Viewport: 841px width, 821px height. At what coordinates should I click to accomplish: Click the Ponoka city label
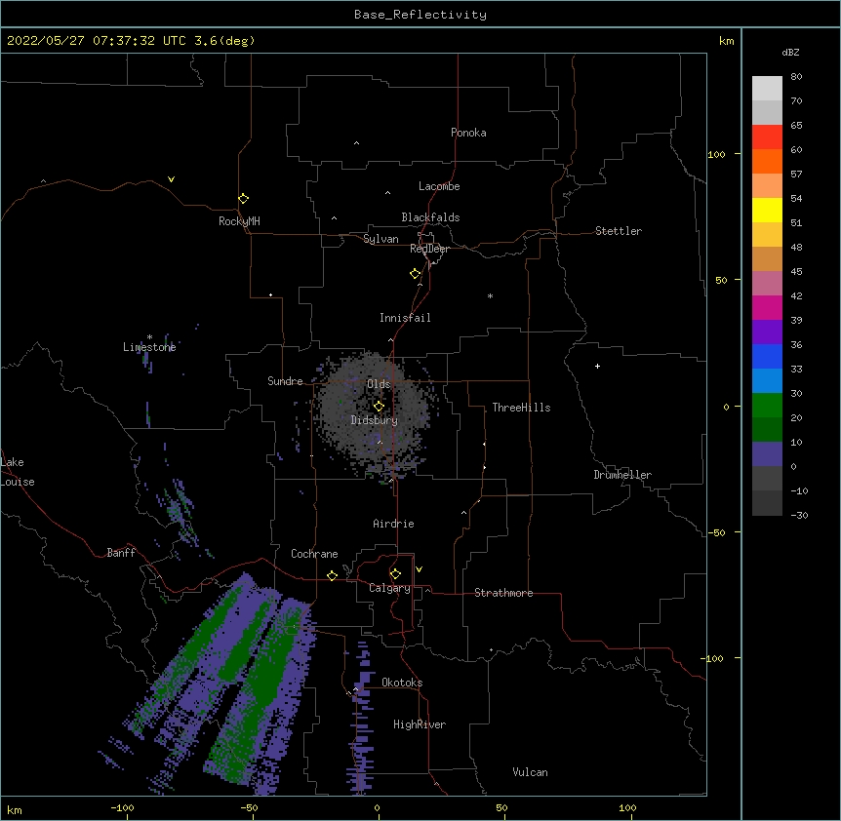[468, 133]
